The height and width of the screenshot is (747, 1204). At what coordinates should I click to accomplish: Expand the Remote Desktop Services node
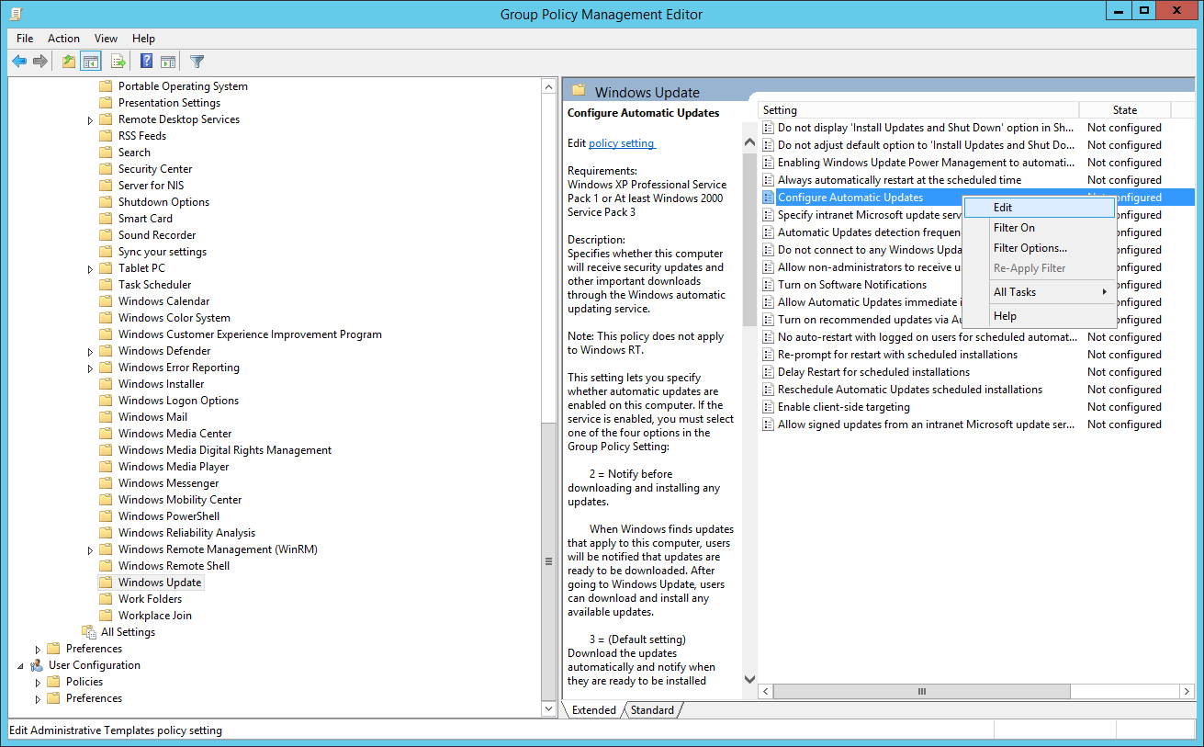(90, 120)
